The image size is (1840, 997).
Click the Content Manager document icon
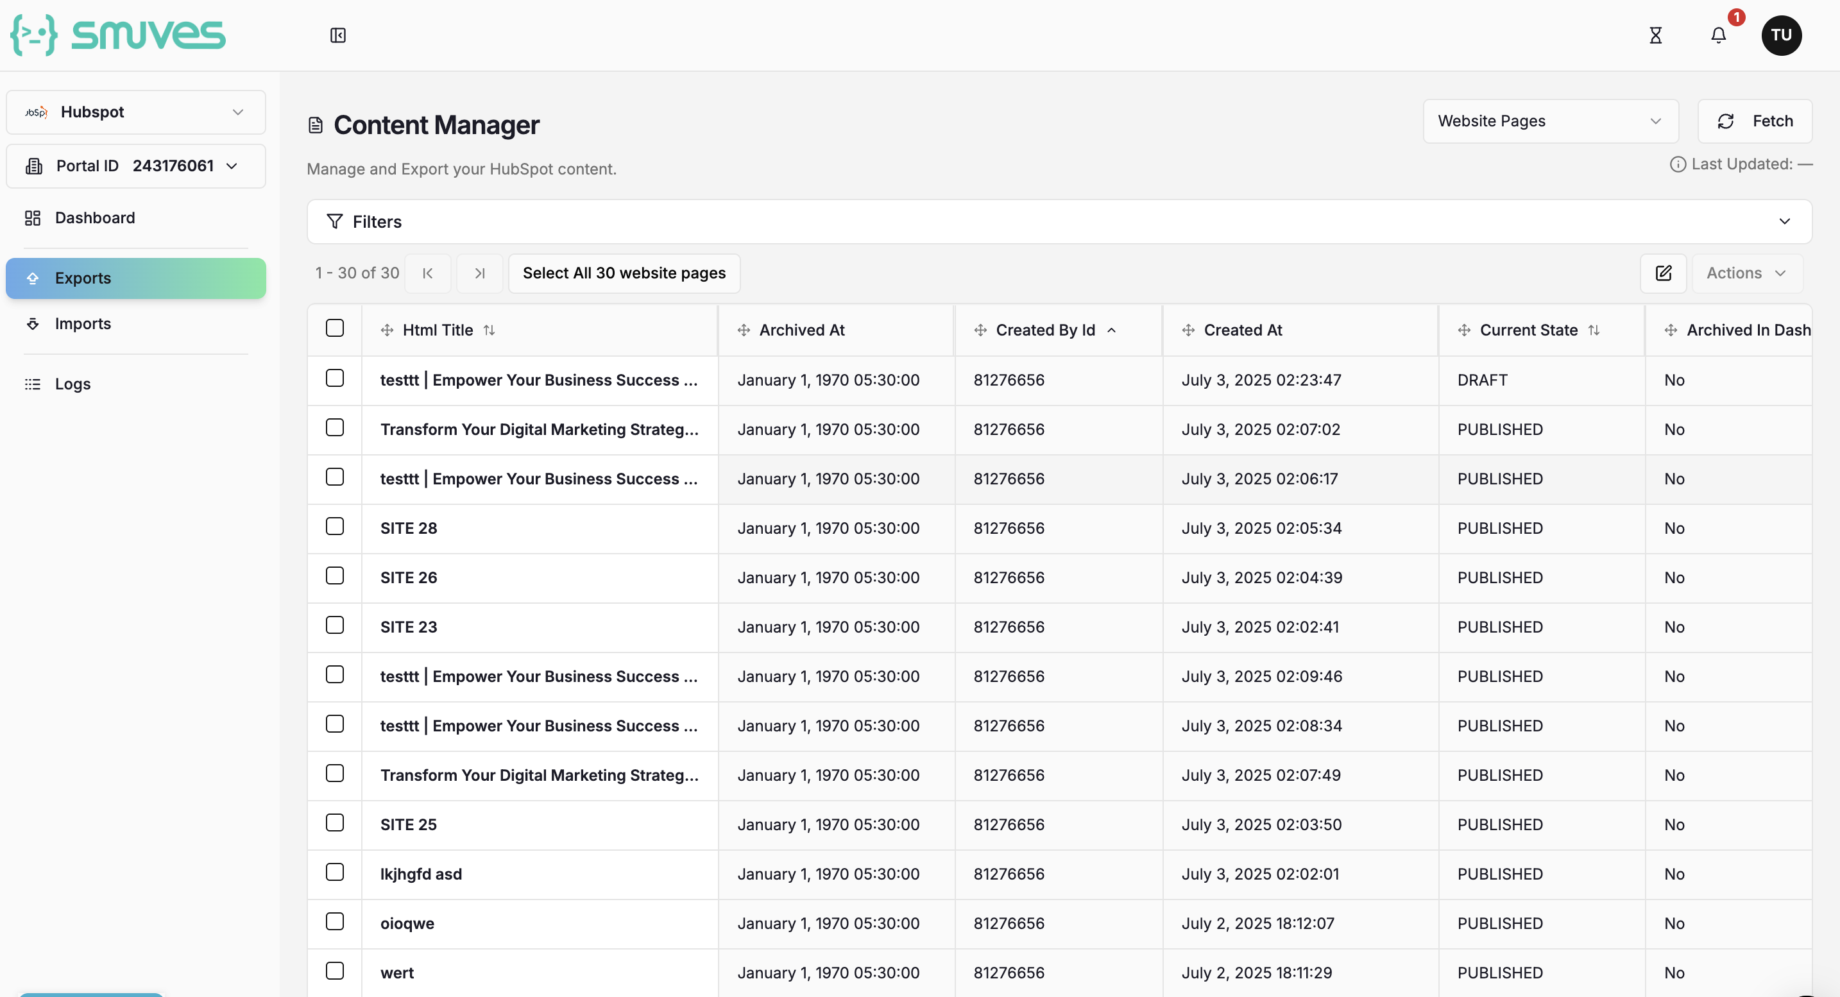(315, 126)
